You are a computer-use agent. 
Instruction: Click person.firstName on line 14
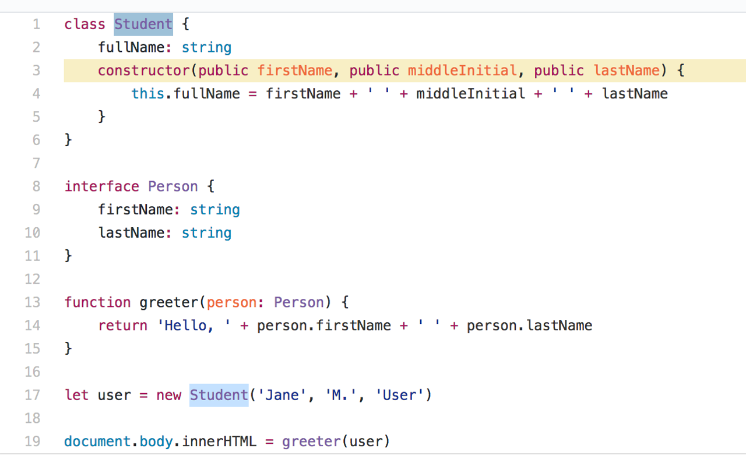tap(324, 326)
